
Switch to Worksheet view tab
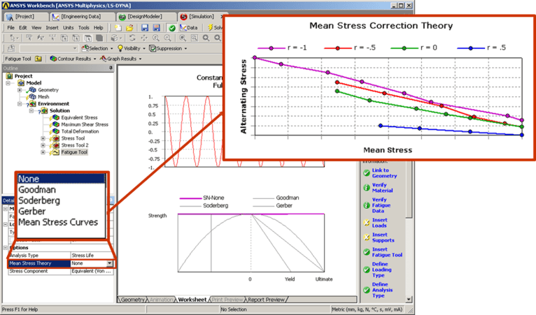coord(192,300)
